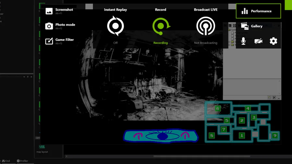Open overlay settings gear
Screen dimensions: 292x164
click(274, 41)
